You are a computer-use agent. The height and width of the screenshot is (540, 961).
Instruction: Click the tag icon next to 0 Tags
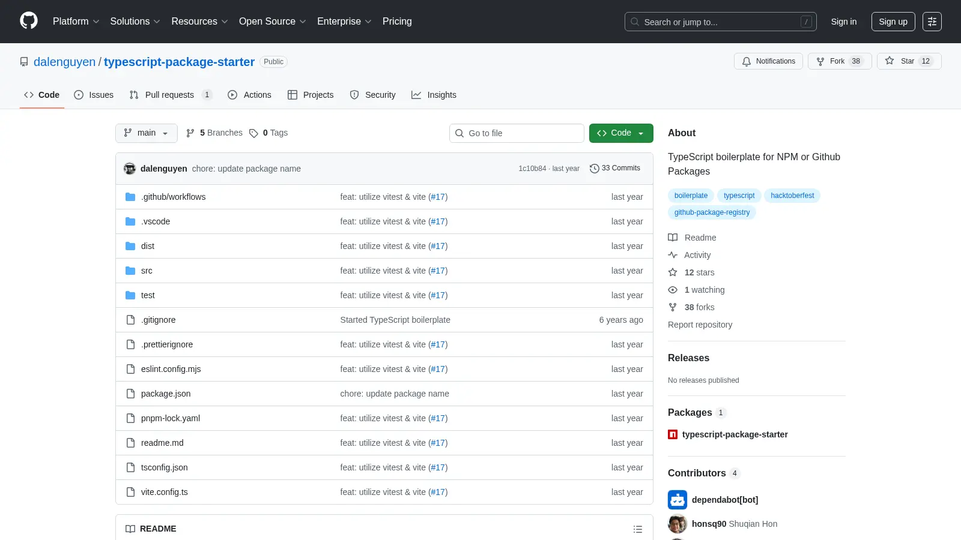coord(253,133)
